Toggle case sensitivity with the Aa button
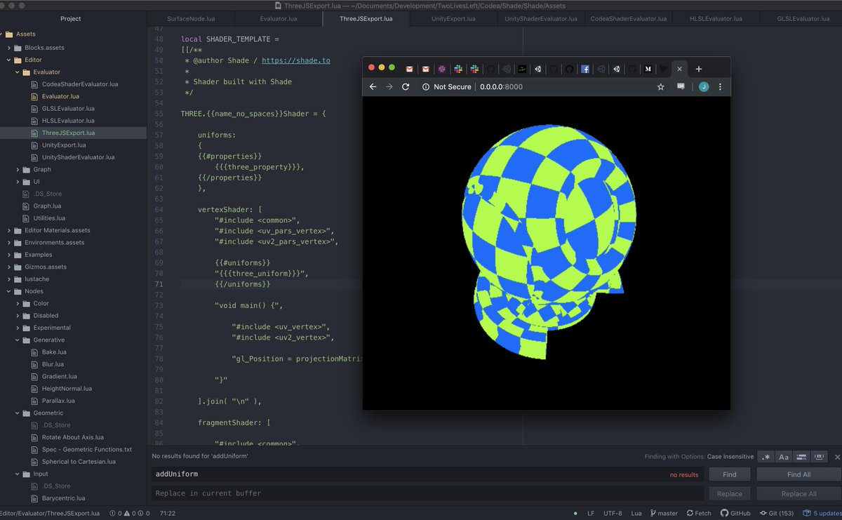 click(782, 456)
